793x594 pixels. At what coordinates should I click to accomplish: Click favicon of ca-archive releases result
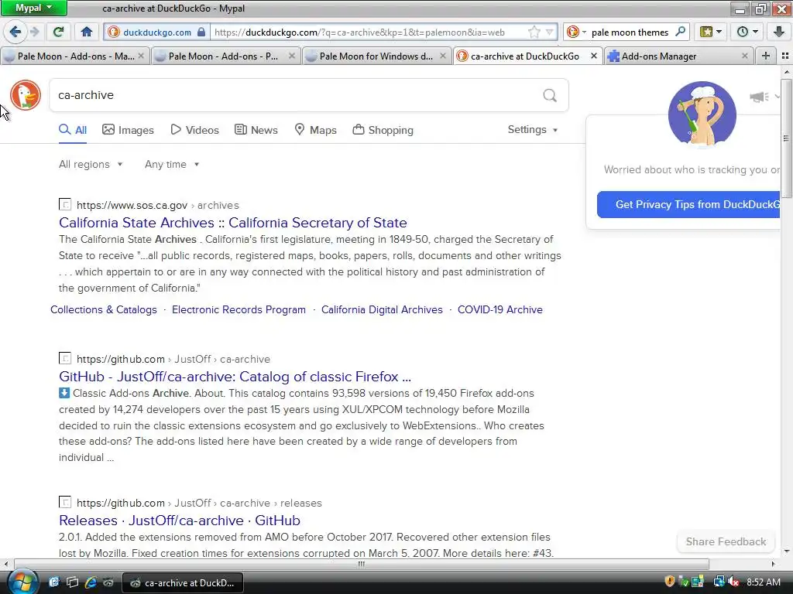[65, 503]
